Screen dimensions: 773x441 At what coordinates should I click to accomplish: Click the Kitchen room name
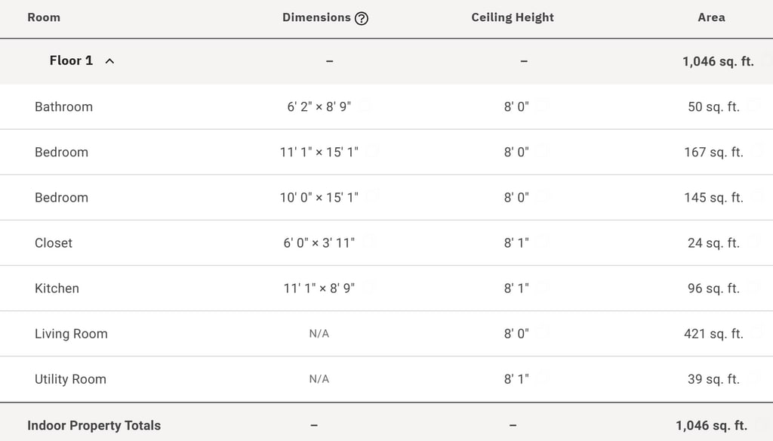click(x=57, y=288)
